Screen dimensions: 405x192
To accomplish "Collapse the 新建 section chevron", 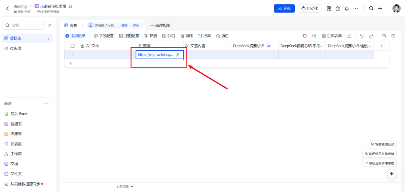I will coord(46,103).
